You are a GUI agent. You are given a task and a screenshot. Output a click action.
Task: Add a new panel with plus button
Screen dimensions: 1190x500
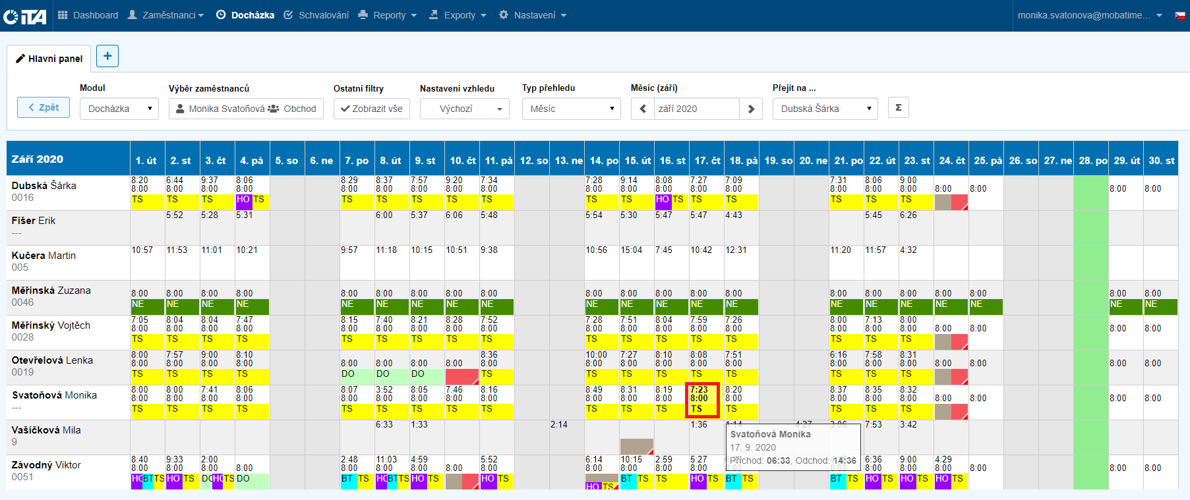107,56
